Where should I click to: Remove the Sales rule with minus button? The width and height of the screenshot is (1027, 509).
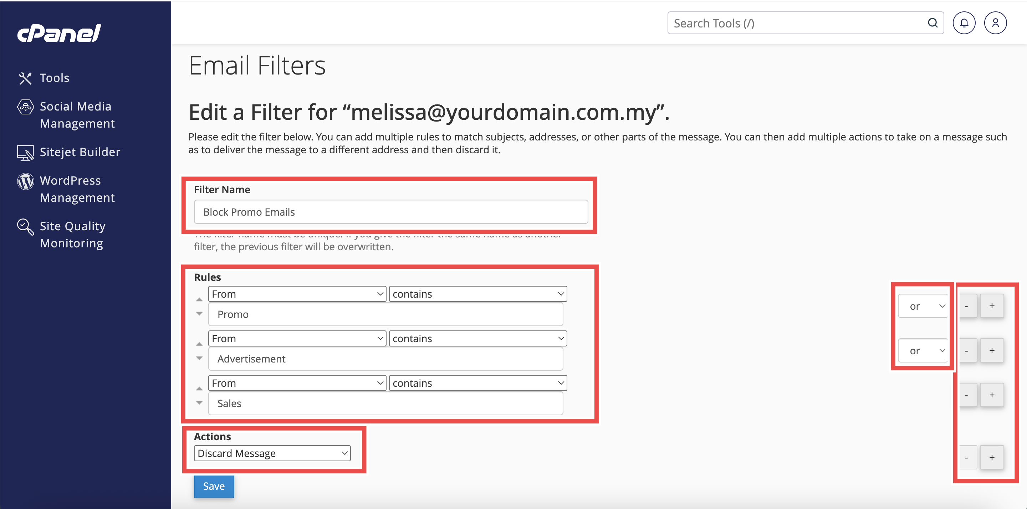click(966, 395)
